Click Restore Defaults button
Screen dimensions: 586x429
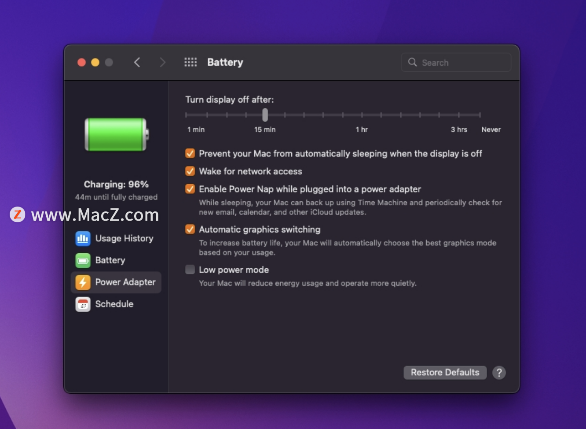point(445,373)
